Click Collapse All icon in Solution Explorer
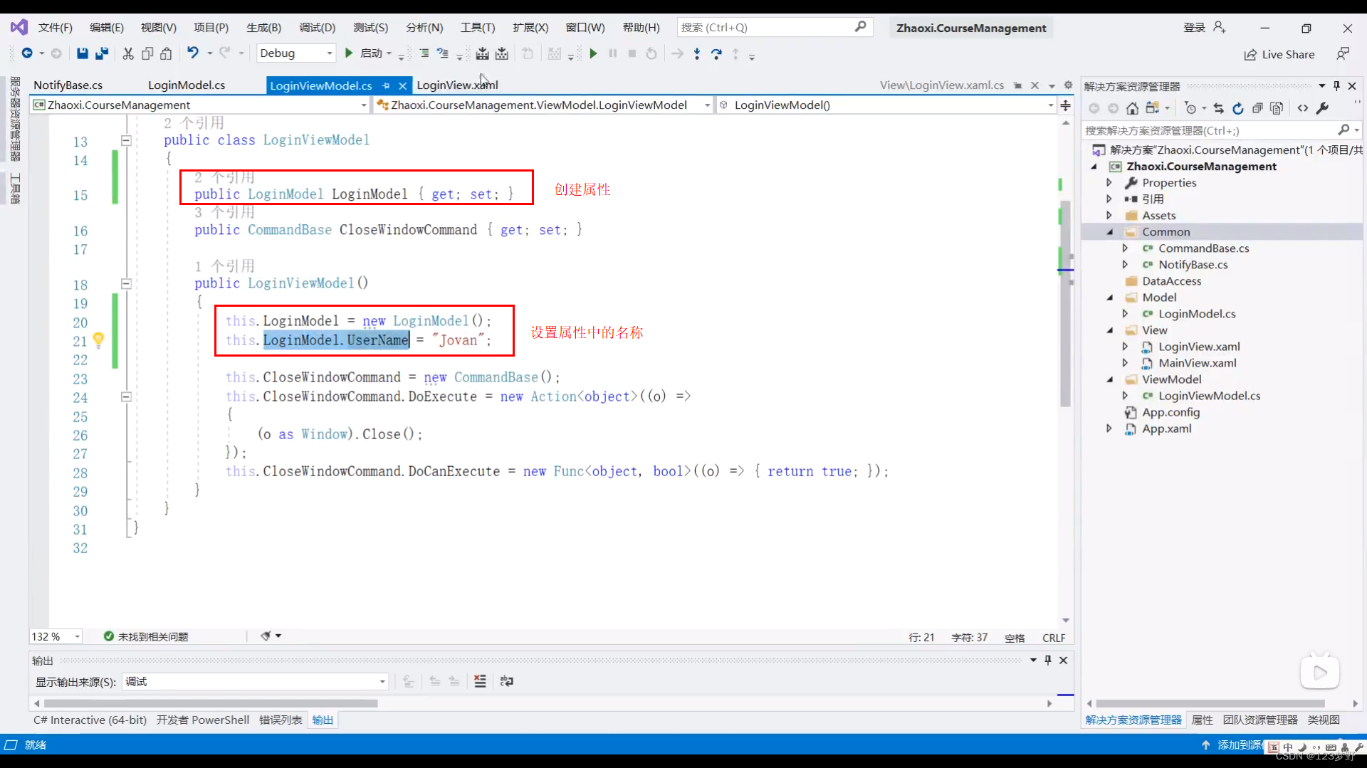The image size is (1367, 768). (x=1257, y=108)
